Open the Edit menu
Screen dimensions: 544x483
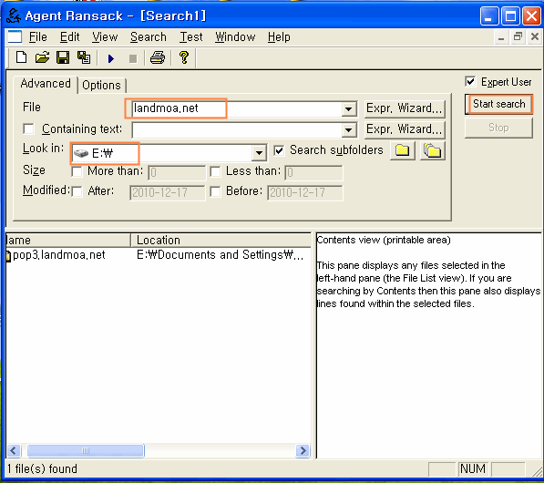70,36
